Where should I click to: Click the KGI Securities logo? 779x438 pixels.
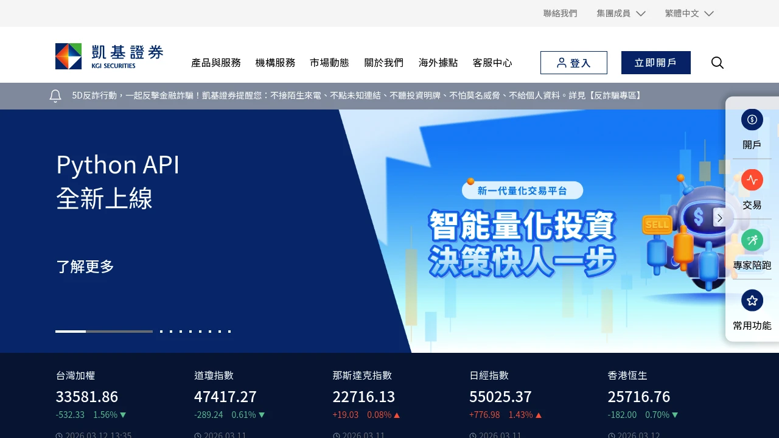110,57
